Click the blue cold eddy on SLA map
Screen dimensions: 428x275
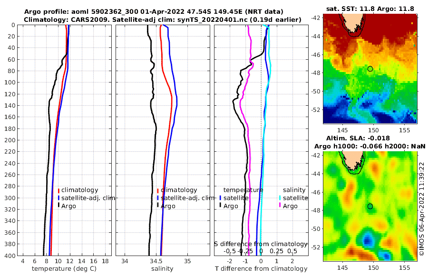tap(368, 238)
